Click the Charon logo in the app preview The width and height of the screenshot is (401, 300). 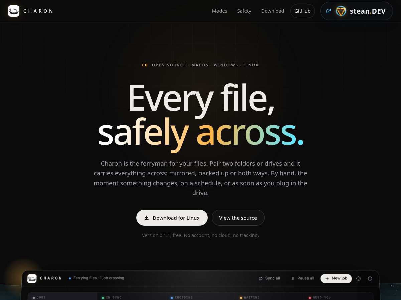click(x=32, y=278)
